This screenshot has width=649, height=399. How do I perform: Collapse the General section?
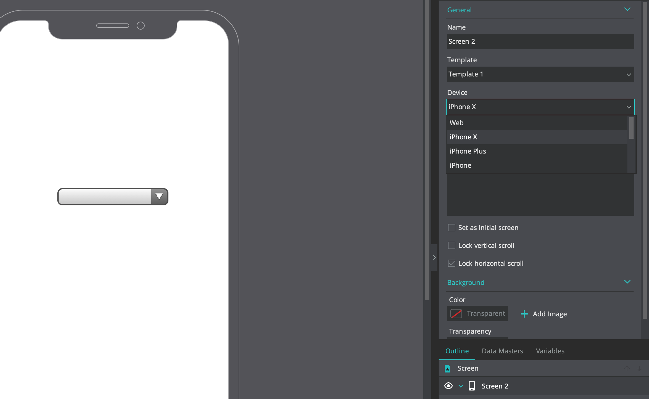tap(627, 9)
